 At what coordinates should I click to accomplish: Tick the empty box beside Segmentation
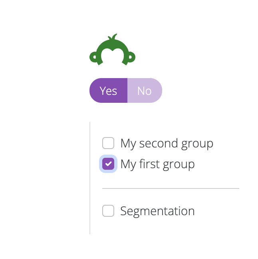[x=108, y=211]
